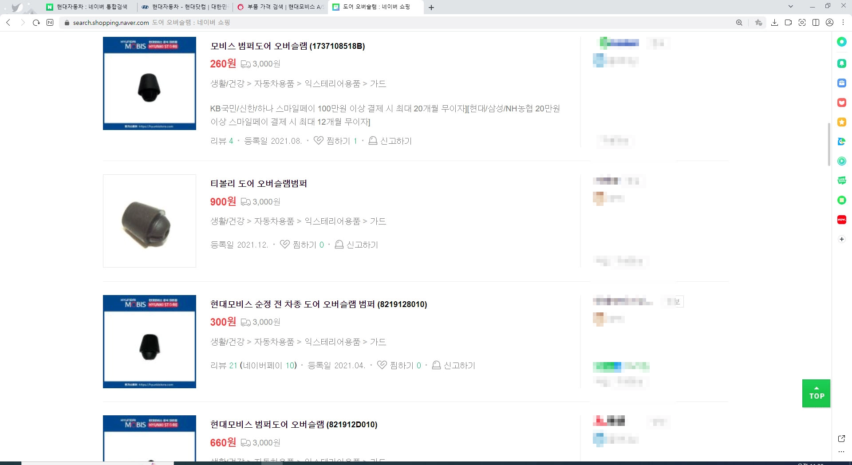Open split-screen dual tab mode
Viewport: 852px width, 465px height.
tap(816, 22)
